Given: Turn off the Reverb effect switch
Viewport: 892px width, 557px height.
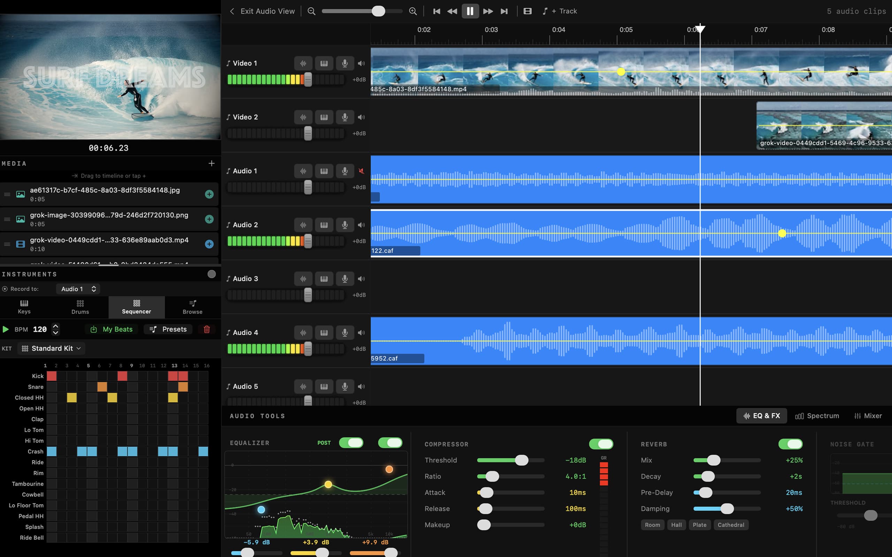Looking at the screenshot, I should point(791,444).
